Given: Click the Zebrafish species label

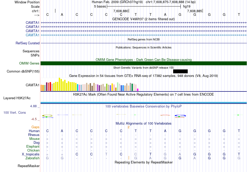Looking at the screenshot, I should click(32, 158).
